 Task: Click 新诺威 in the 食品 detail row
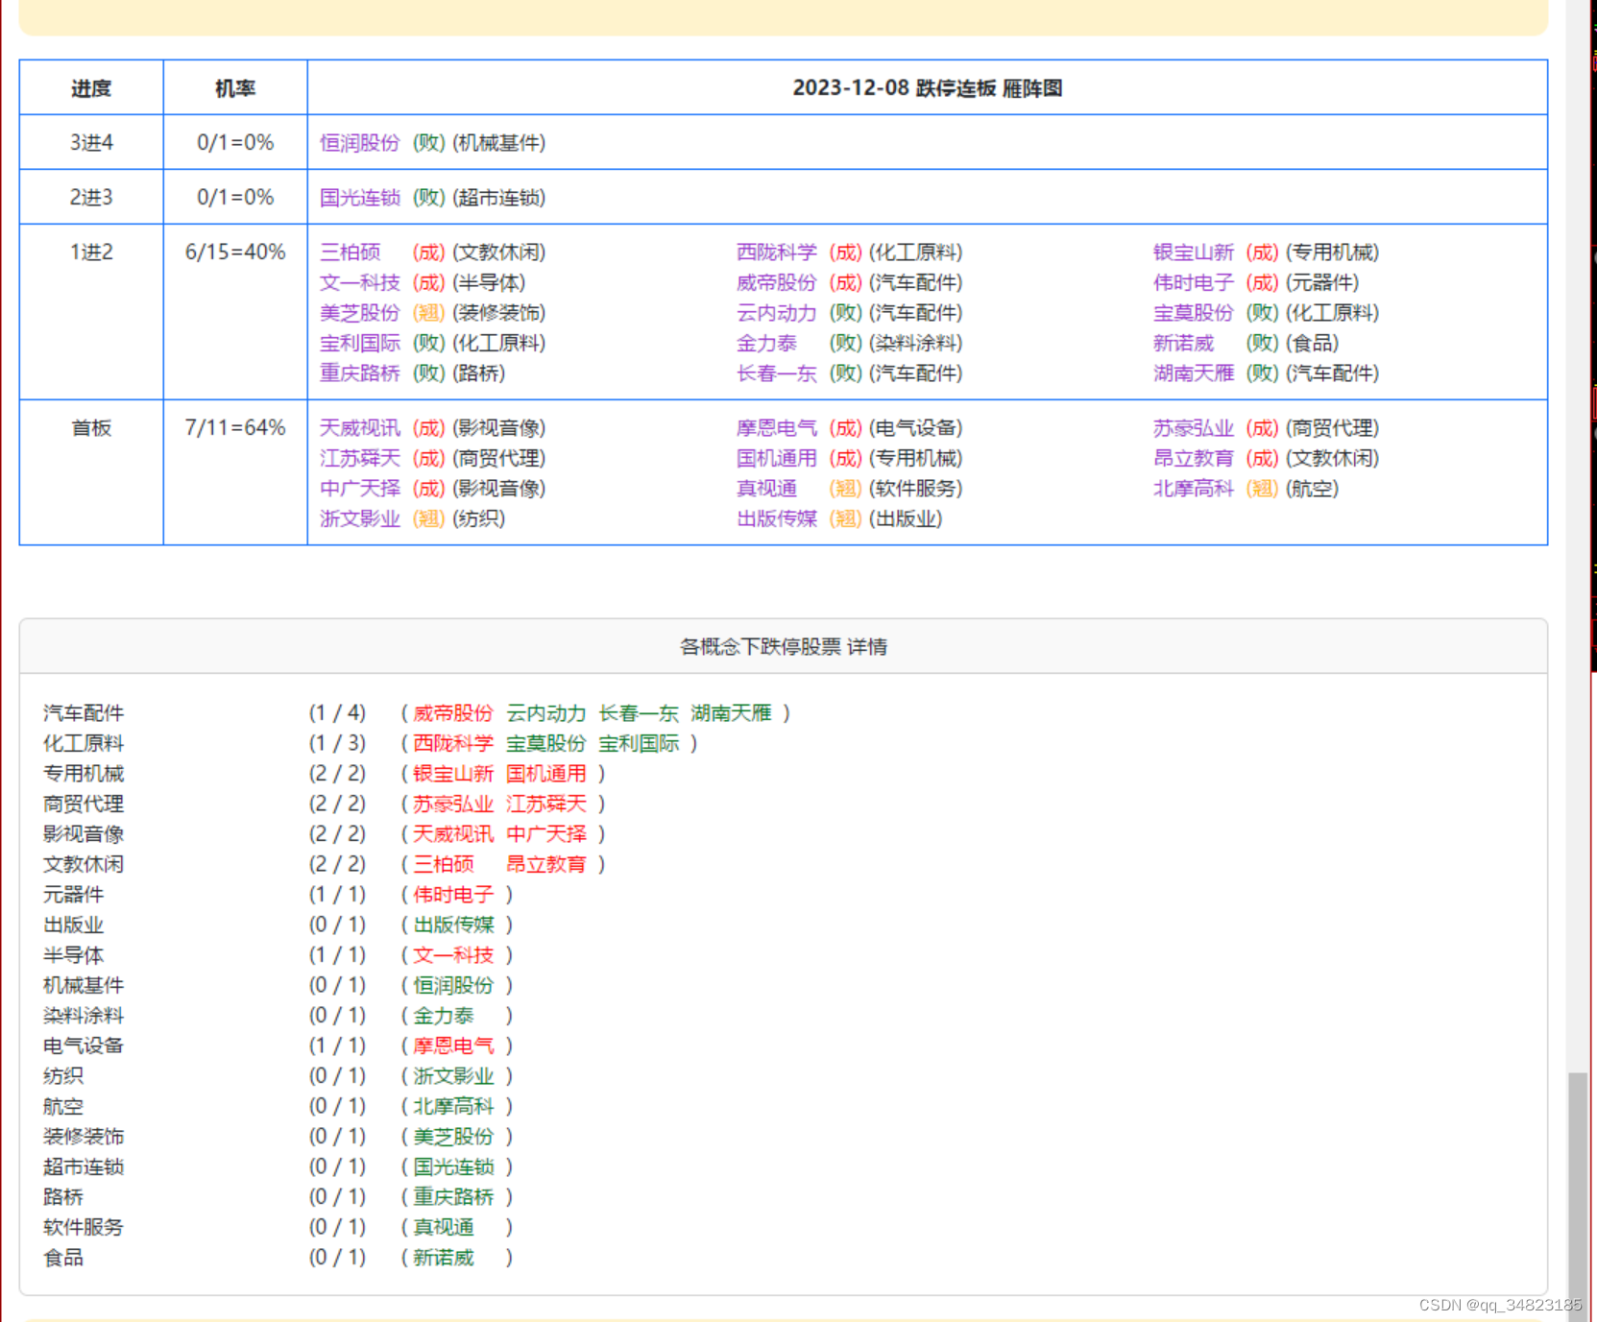444,1258
